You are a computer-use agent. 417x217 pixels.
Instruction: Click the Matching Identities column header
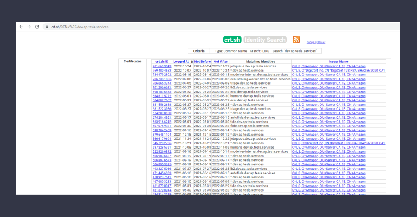261,62
